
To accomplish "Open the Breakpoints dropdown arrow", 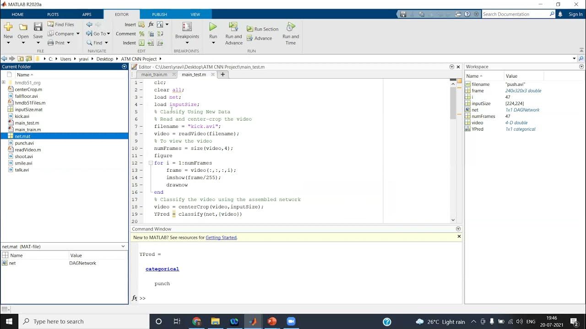I will [187, 43].
